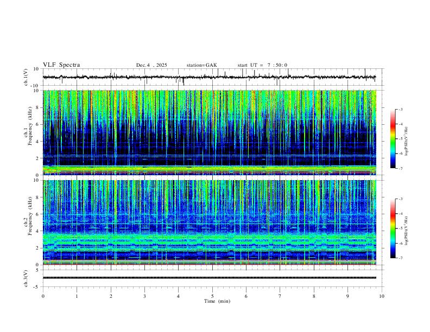This screenshot has width=430, height=332.
Task: Click the "VLF Spectra" plot title
Action: pyautogui.click(x=61, y=65)
